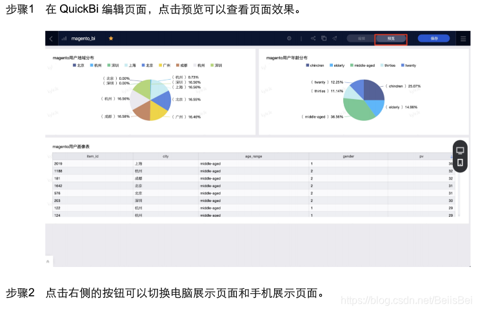
Task: Click the share icon in the toolbar
Action: click(313, 39)
